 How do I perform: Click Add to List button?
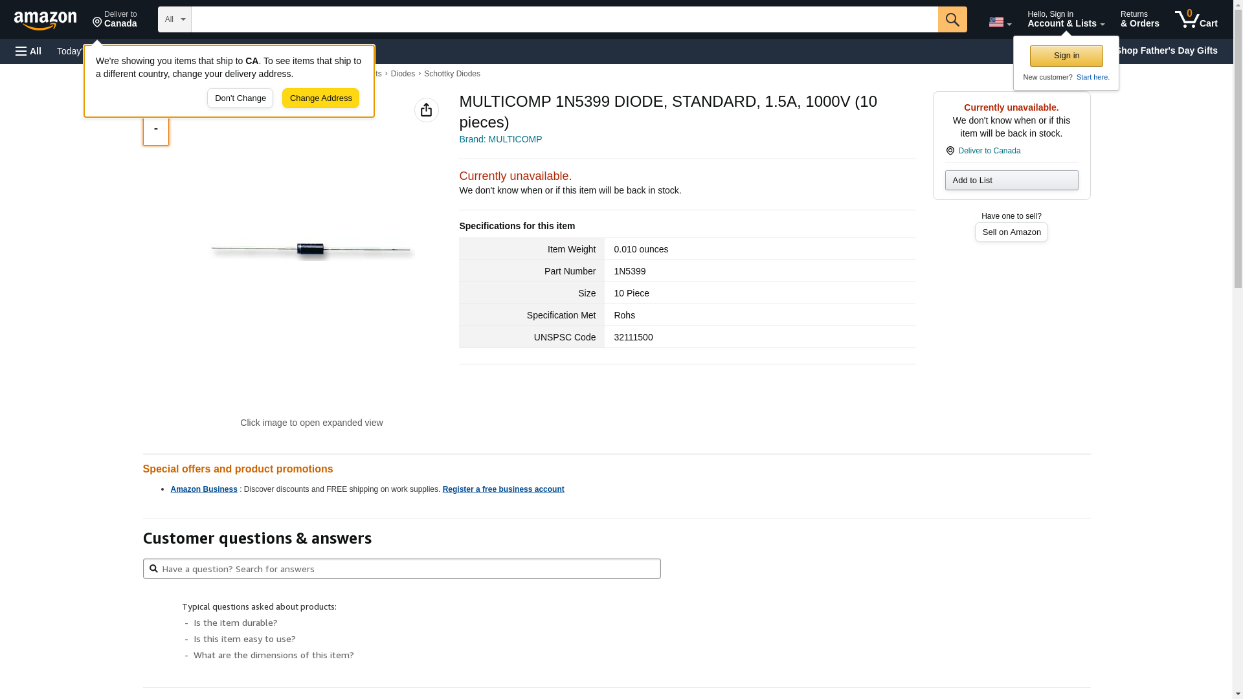1011,180
